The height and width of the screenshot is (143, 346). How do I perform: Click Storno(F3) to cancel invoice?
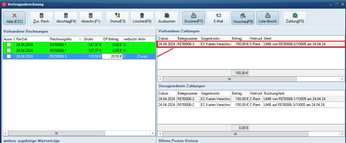click(117, 18)
